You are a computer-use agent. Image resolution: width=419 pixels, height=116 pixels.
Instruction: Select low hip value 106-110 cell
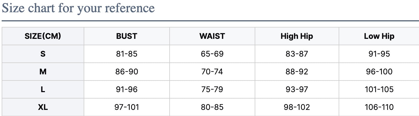coord(379,107)
